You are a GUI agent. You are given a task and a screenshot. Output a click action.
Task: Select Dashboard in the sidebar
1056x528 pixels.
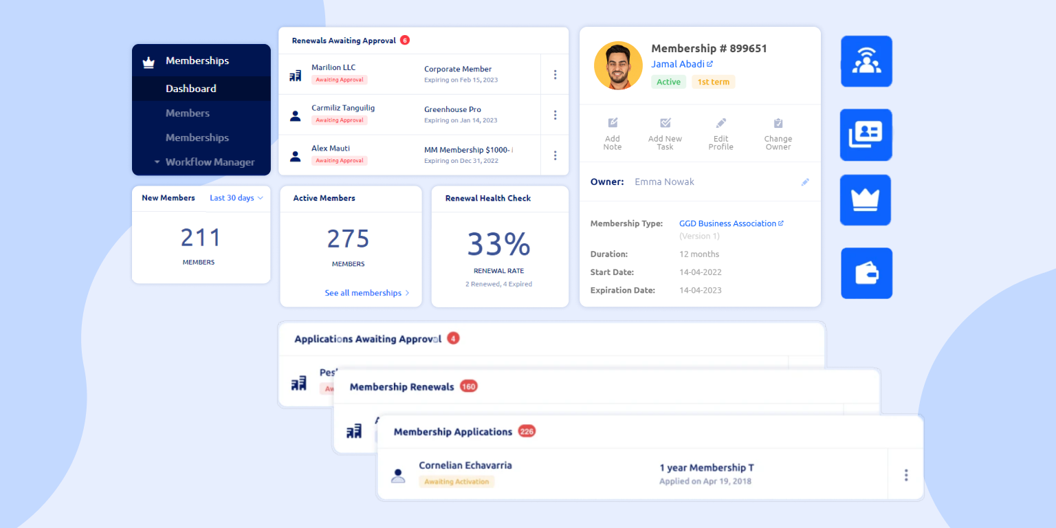190,89
